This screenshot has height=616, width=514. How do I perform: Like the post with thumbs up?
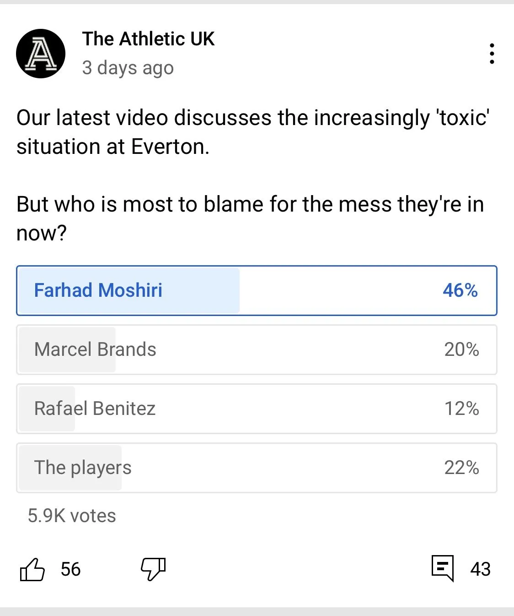pos(32,569)
